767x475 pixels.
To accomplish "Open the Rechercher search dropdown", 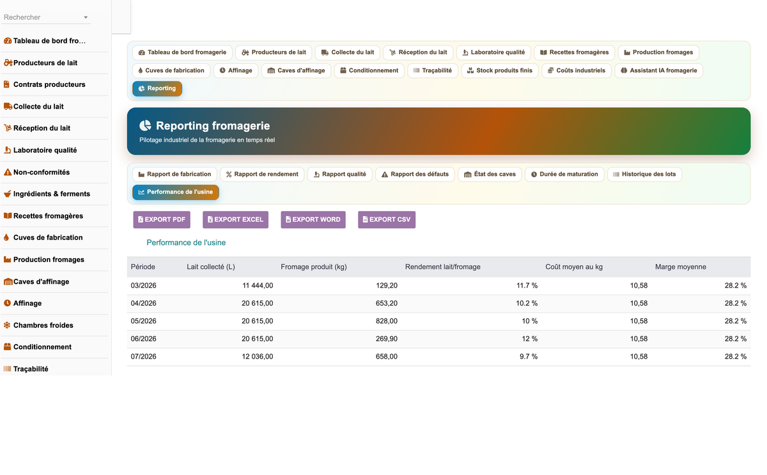I will [x=47, y=17].
